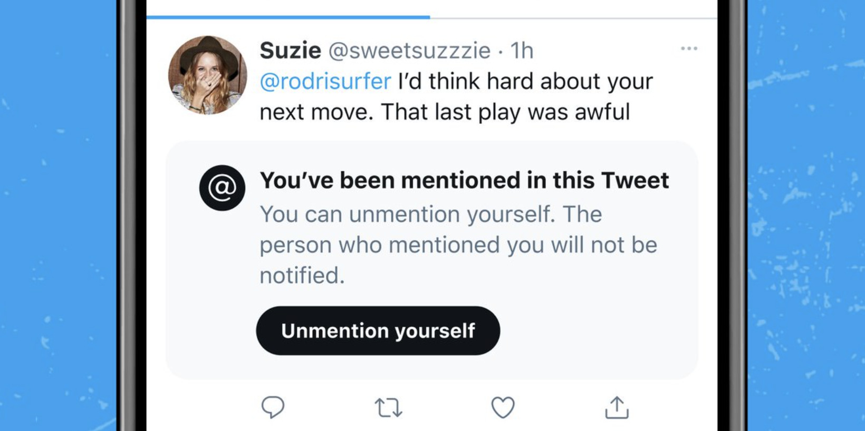Like the tweet with the heart icon

pos(503,407)
